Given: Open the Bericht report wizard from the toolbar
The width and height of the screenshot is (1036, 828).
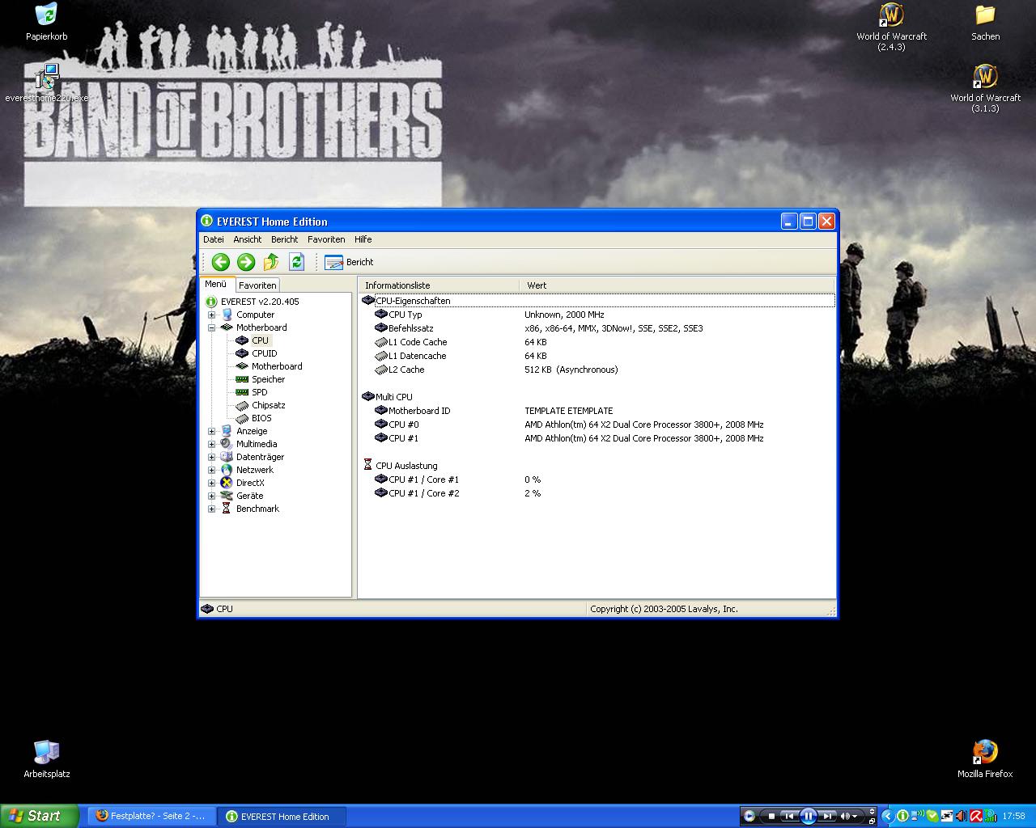Looking at the screenshot, I should [349, 262].
